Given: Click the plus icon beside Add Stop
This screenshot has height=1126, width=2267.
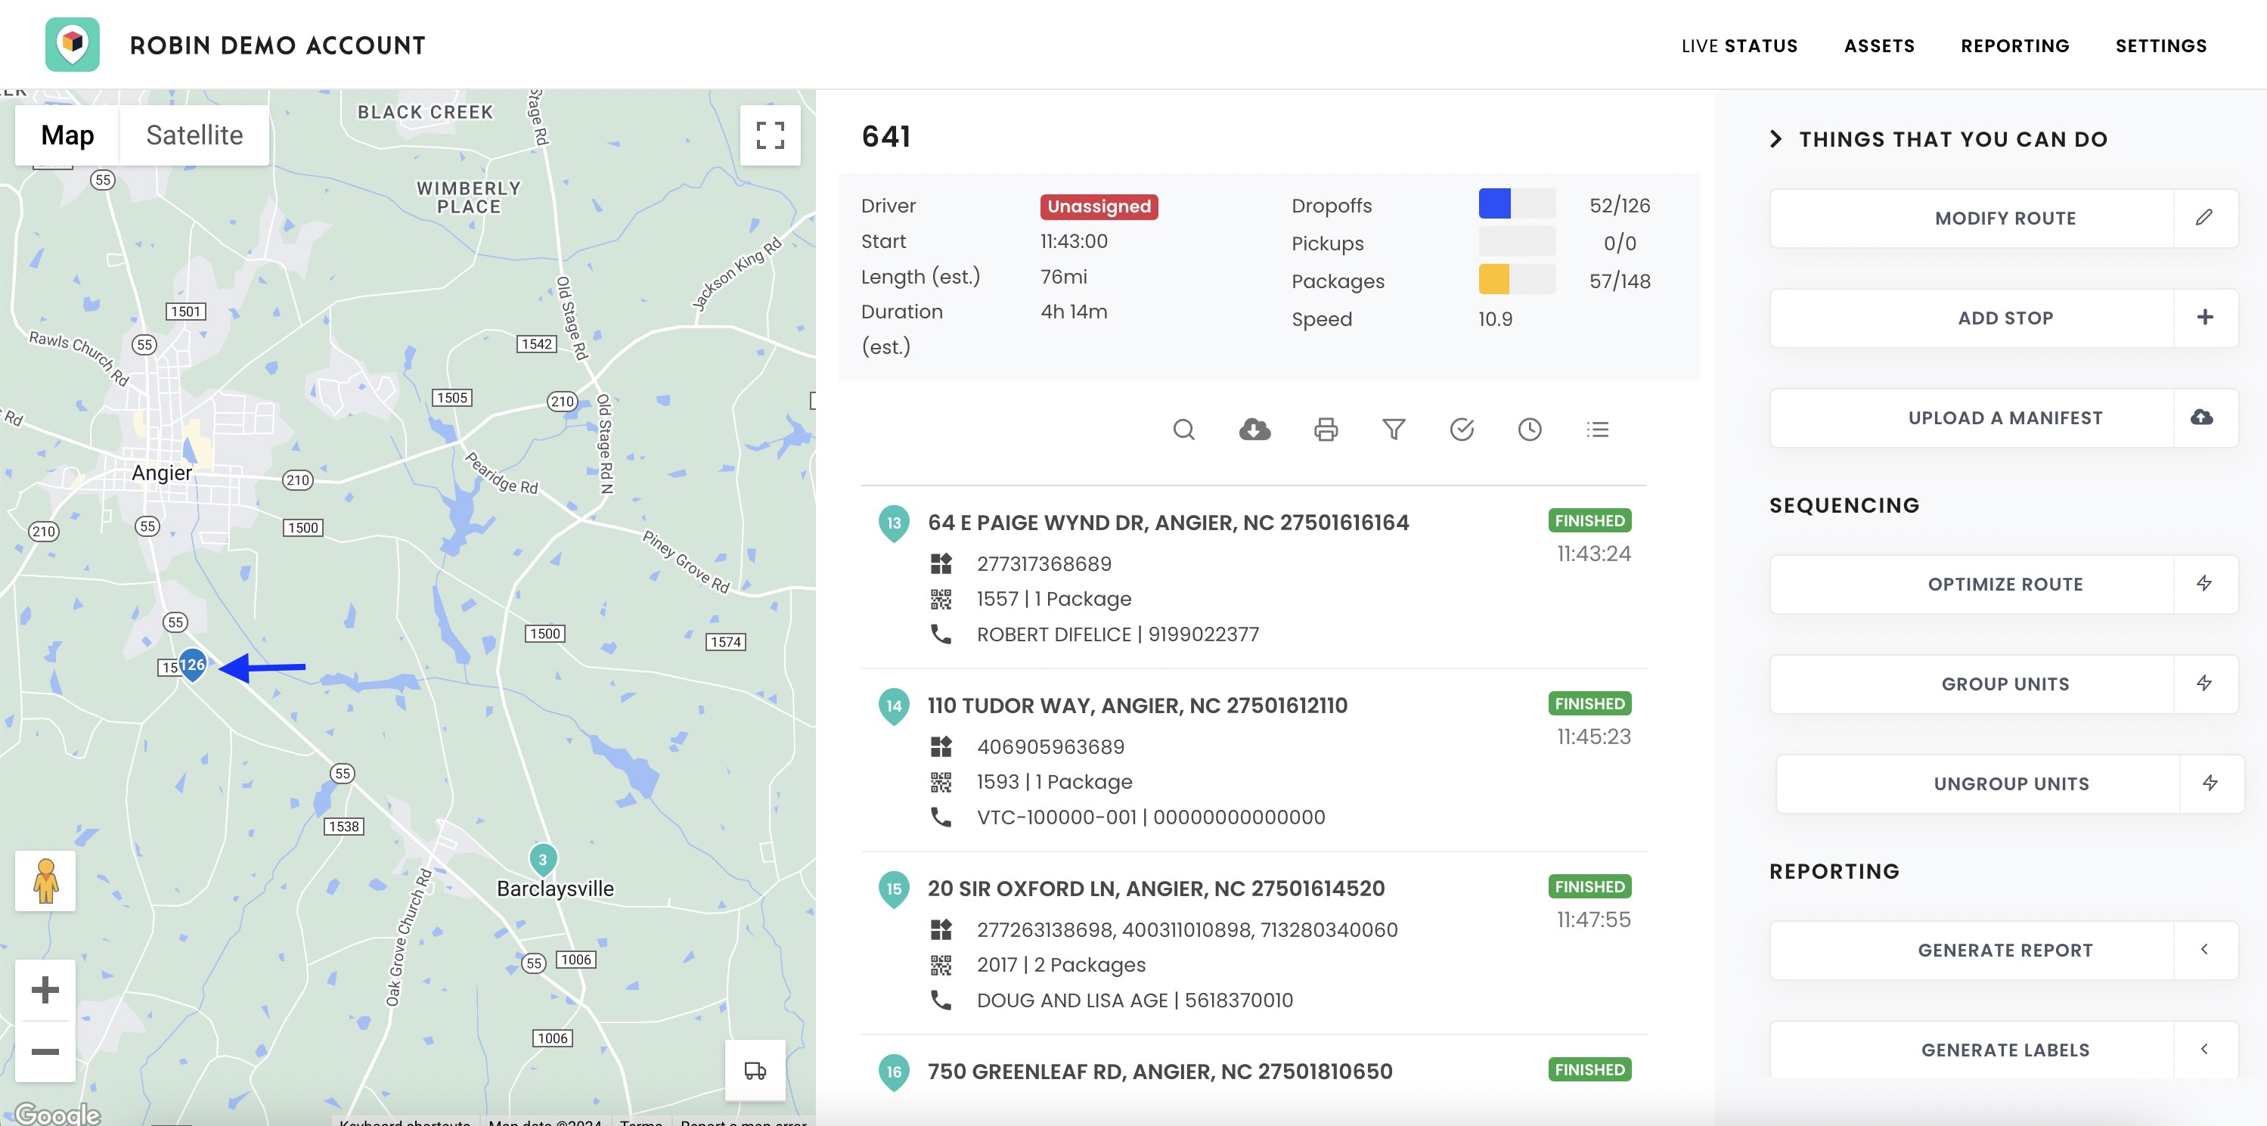Looking at the screenshot, I should tap(2203, 318).
